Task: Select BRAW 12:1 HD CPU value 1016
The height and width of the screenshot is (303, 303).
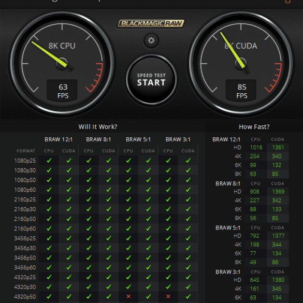Action: click(x=256, y=148)
